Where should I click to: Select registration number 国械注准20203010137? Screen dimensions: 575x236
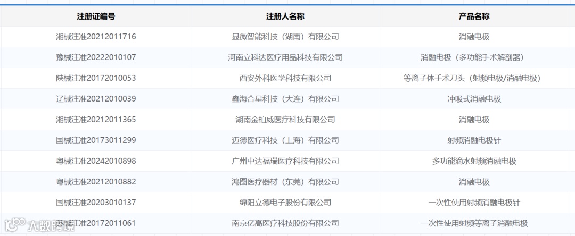(96, 203)
